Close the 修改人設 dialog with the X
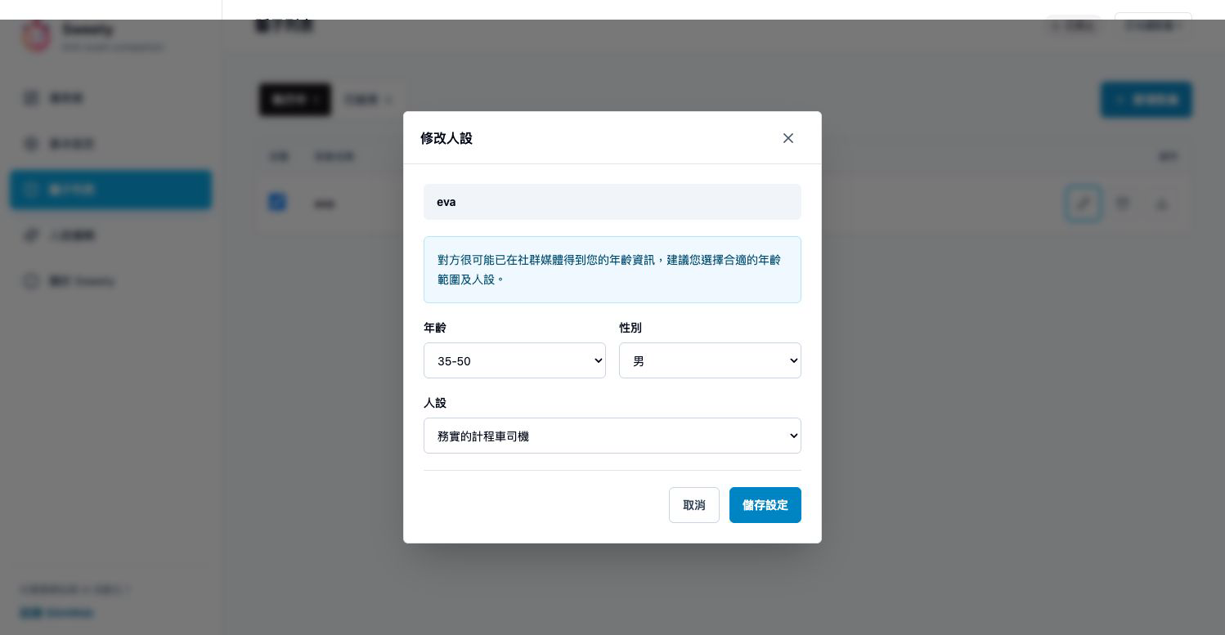This screenshot has height=635, width=1225. pyautogui.click(x=788, y=138)
